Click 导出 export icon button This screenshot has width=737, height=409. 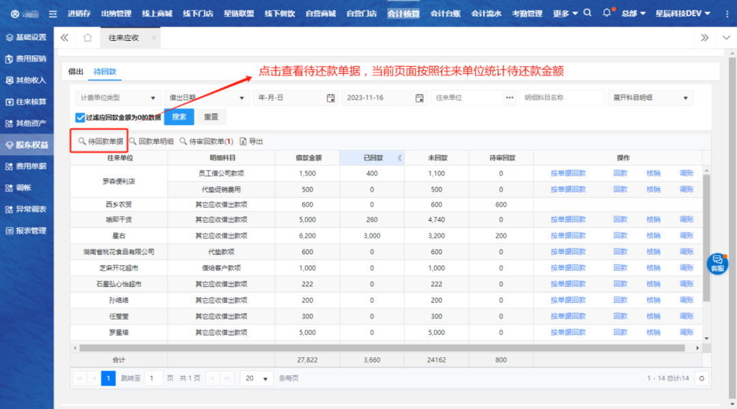pos(251,142)
